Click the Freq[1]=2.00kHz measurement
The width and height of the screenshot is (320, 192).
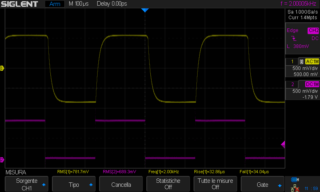click(x=164, y=172)
